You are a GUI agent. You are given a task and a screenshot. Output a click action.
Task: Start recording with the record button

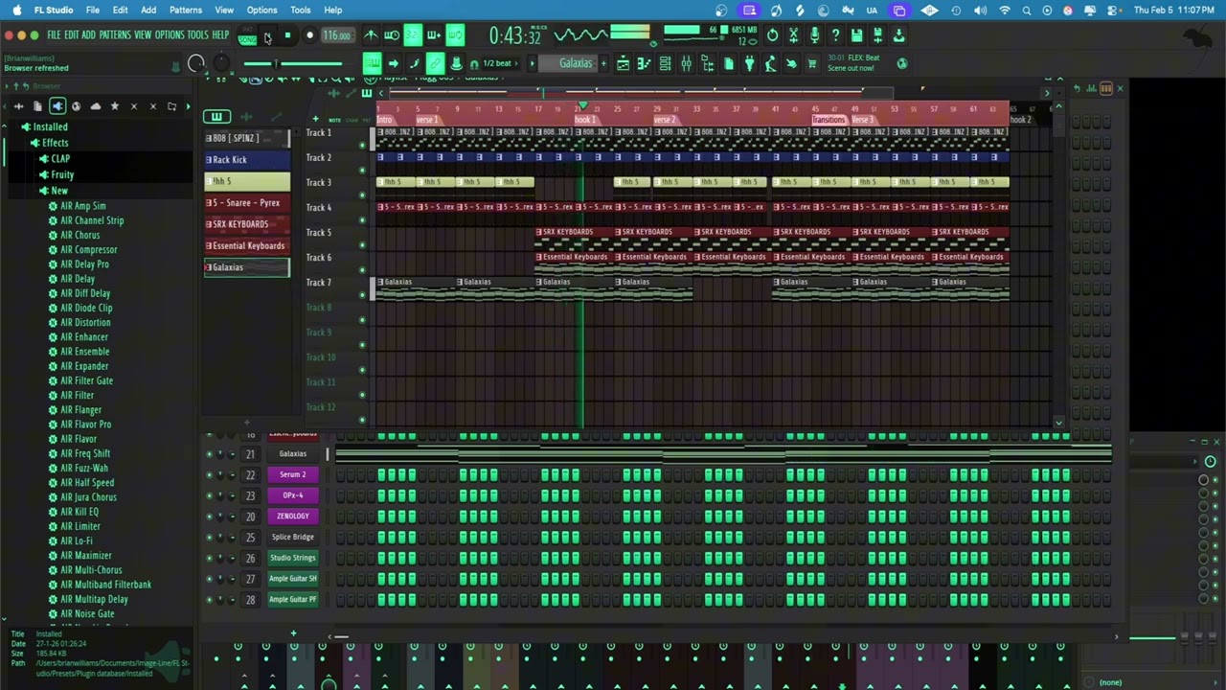(x=309, y=36)
